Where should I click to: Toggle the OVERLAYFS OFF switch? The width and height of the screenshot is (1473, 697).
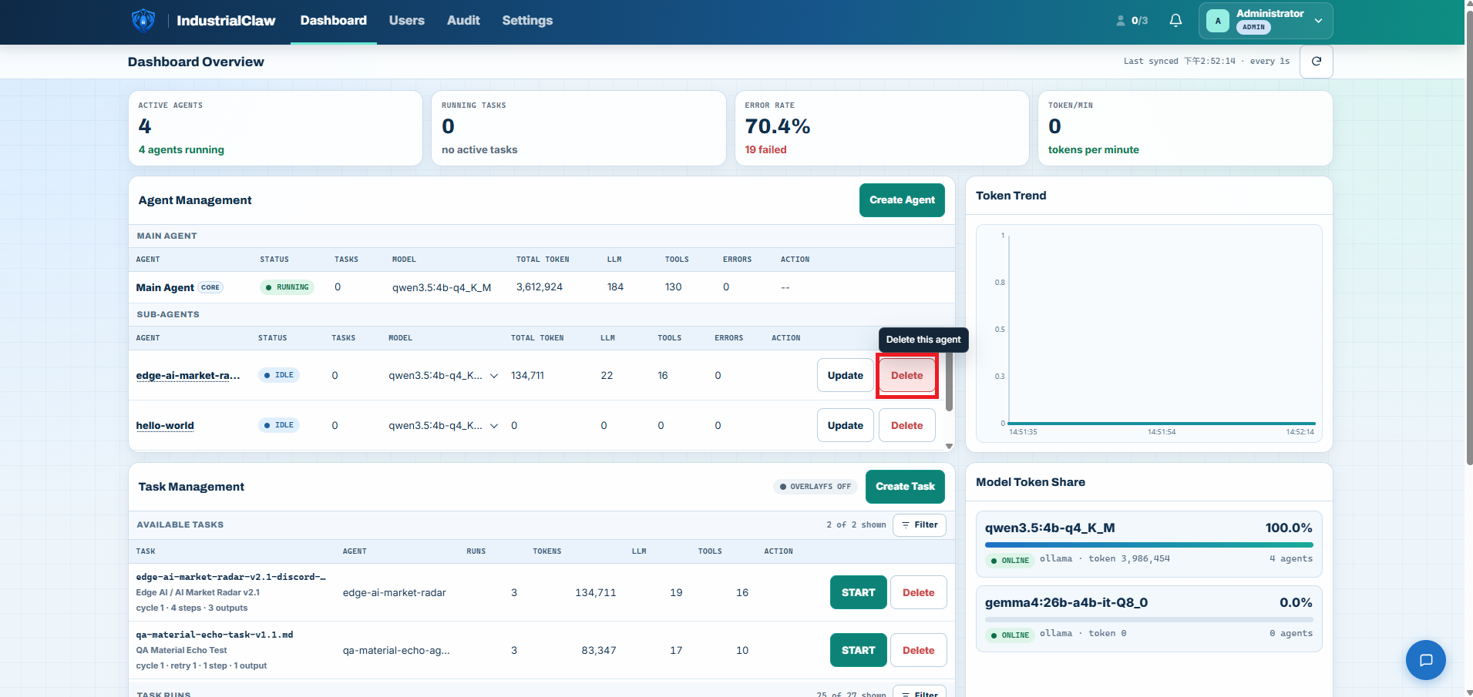pos(816,487)
